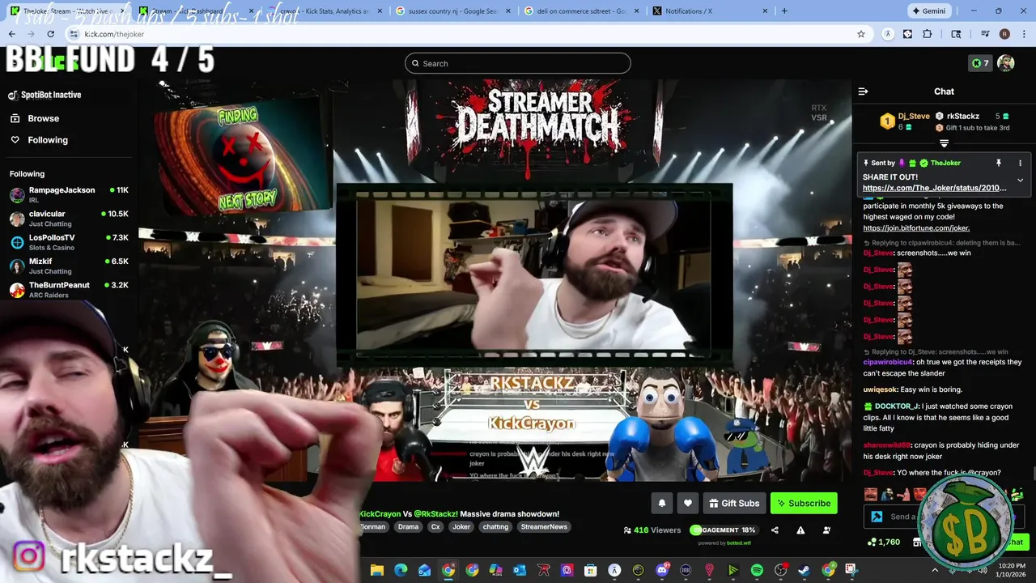Open the Chrome profile avatar icon

click(1004, 34)
